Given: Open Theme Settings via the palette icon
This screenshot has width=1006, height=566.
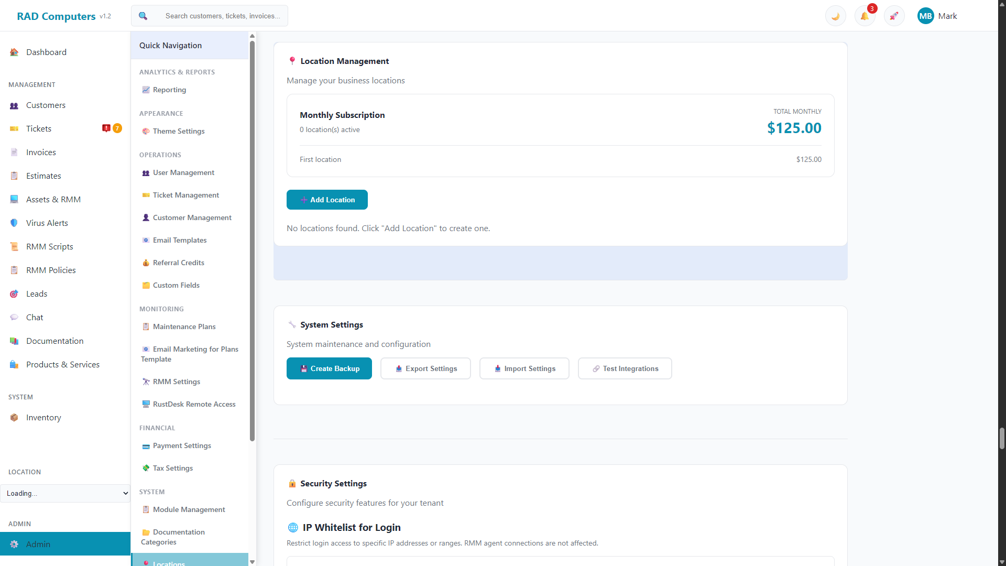Looking at the screenshot, I should point(146,131).
